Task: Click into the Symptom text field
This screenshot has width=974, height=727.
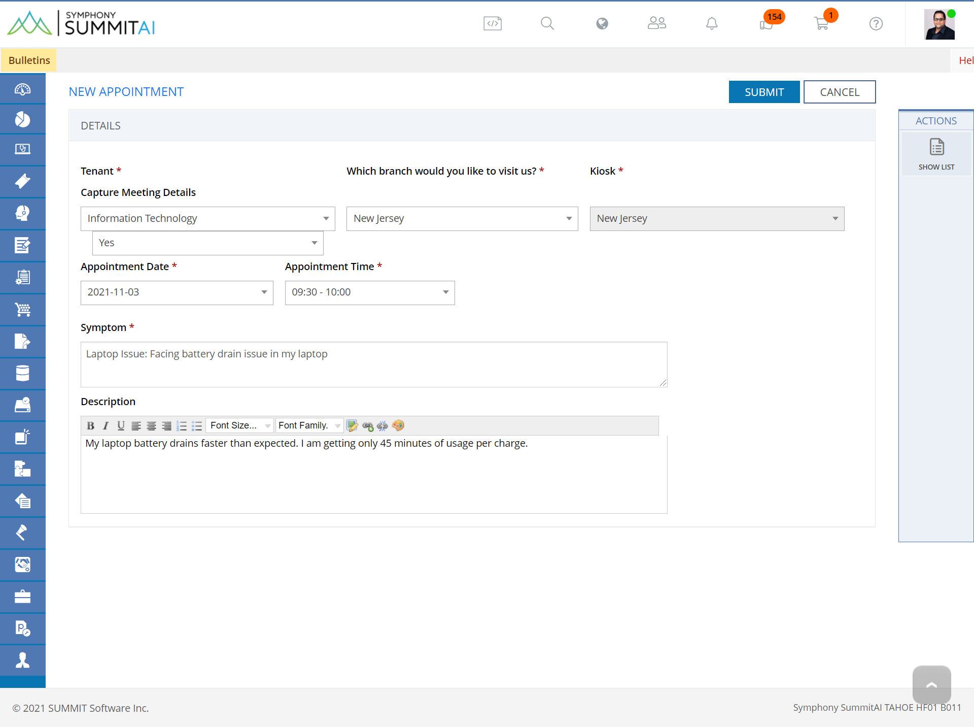Action: coord(374,365)
